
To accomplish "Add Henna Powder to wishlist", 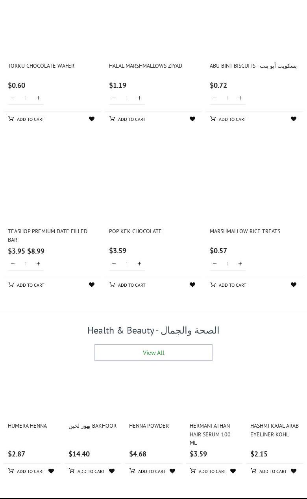I will coord(172,471).
